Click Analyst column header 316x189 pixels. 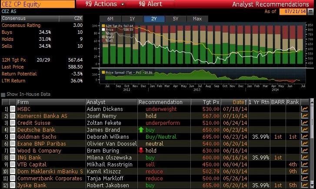[x=112, y=102]
